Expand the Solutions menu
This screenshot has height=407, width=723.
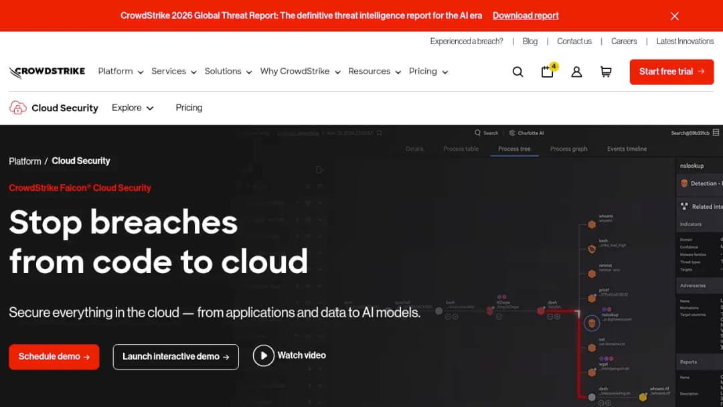pyautogui.click(x=228, y=72)
